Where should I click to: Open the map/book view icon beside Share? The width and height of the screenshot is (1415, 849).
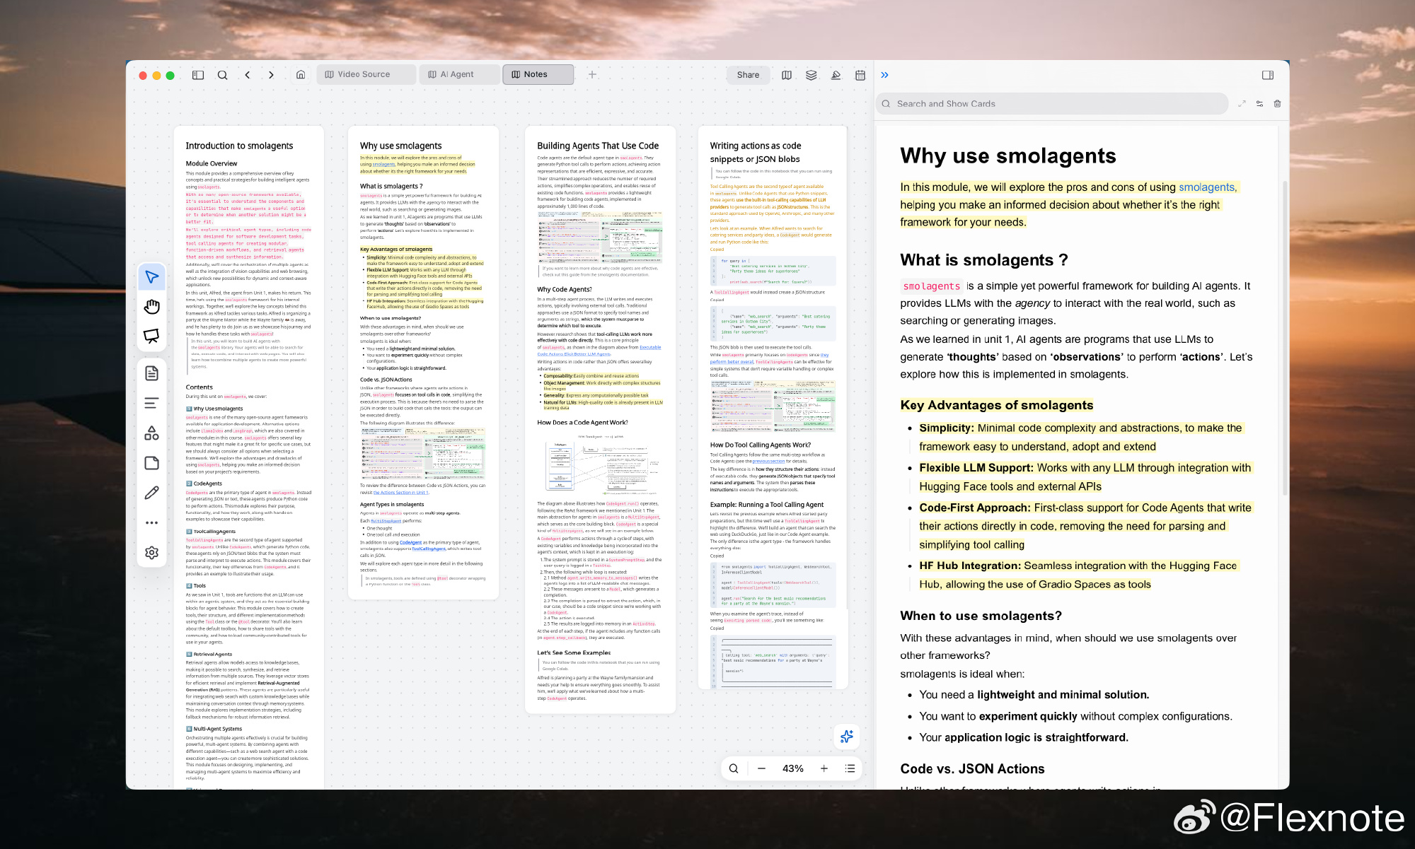(787, 75)
